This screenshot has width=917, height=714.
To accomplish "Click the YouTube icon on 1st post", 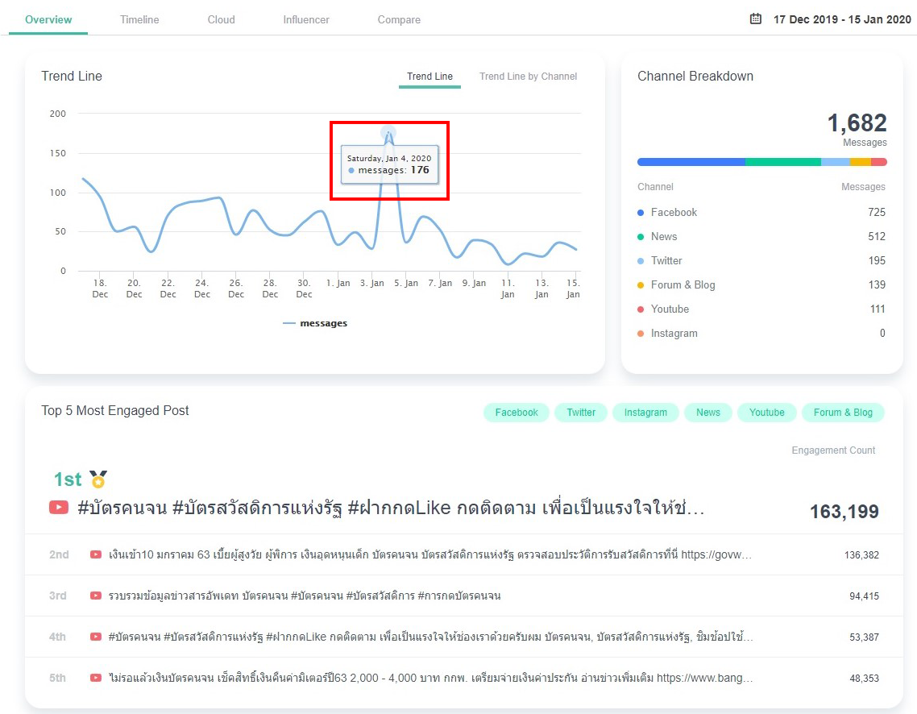I will point(58,508).
